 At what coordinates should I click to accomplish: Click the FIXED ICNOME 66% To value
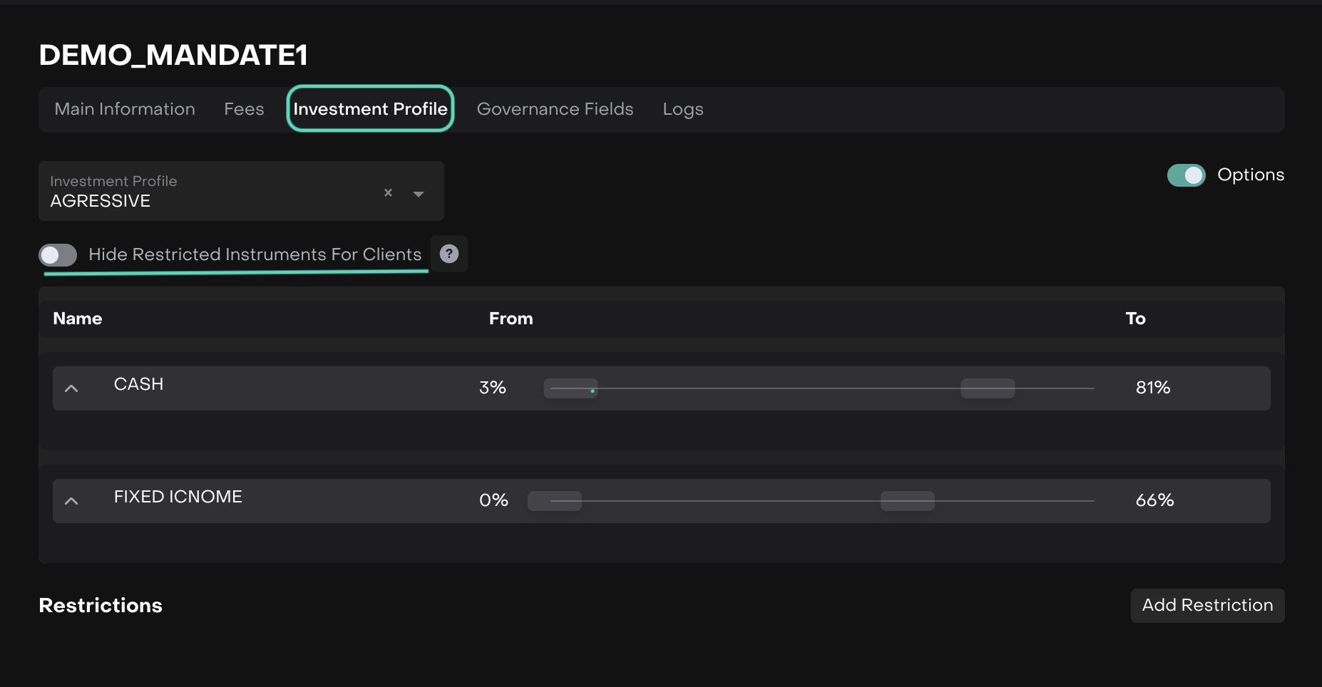(x=1154, y=500)
